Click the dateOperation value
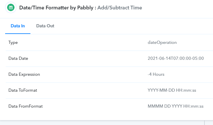 pos(162,42)
